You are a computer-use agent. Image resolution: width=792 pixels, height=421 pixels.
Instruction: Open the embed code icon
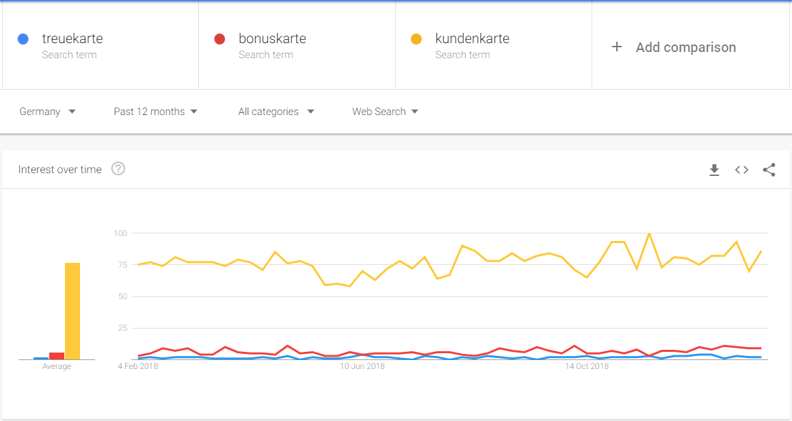click(x=741, y=170)
